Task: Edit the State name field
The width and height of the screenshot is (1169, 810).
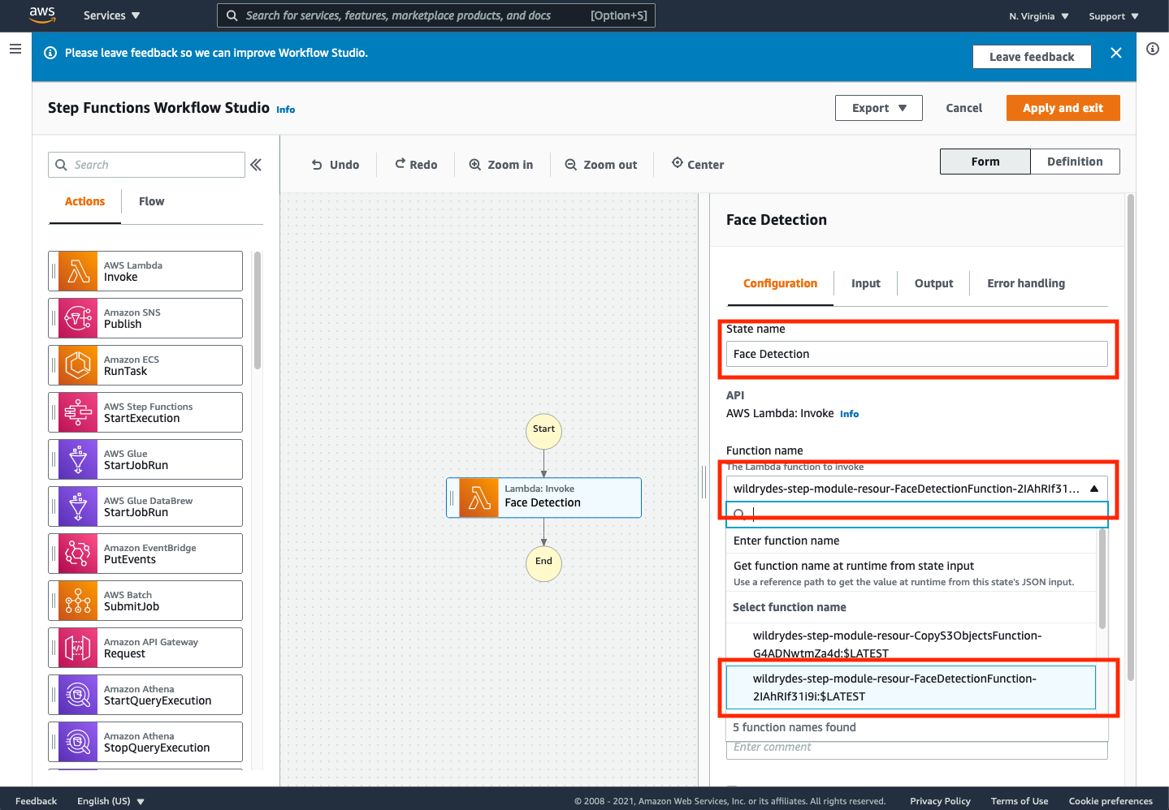Action: 916,354
